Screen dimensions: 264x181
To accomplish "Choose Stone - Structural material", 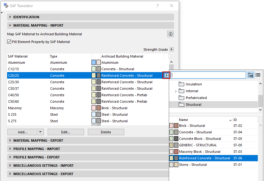I will click(214, 165).
